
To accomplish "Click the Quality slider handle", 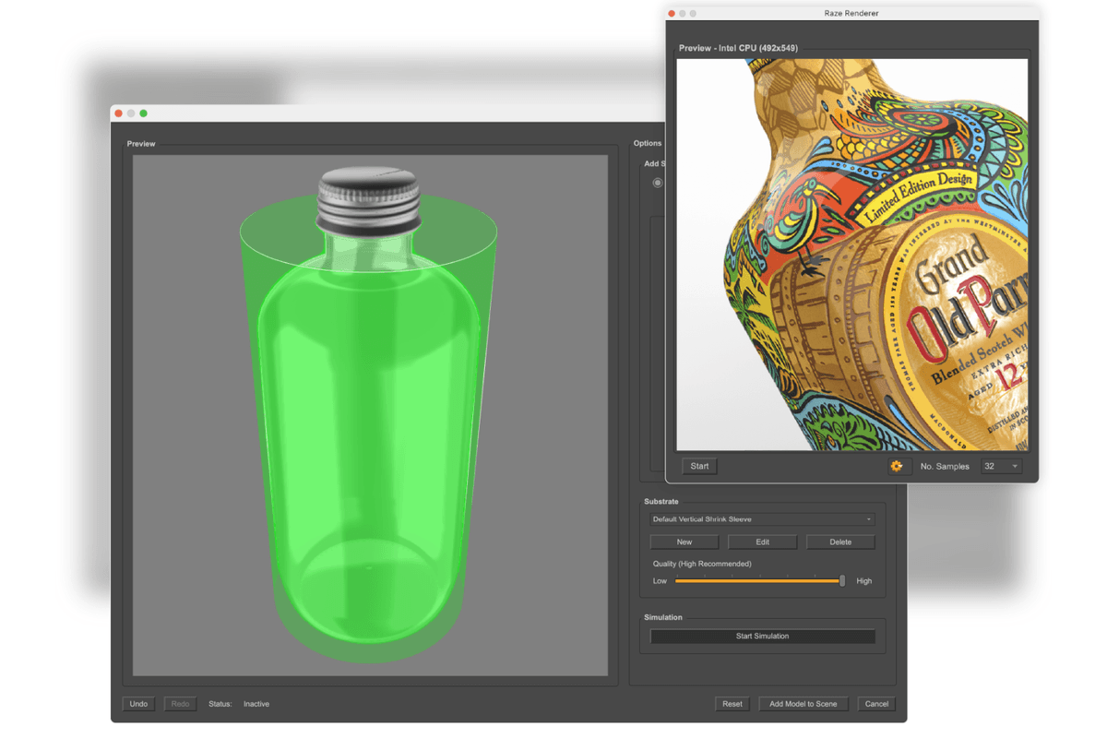I will 841,580.
